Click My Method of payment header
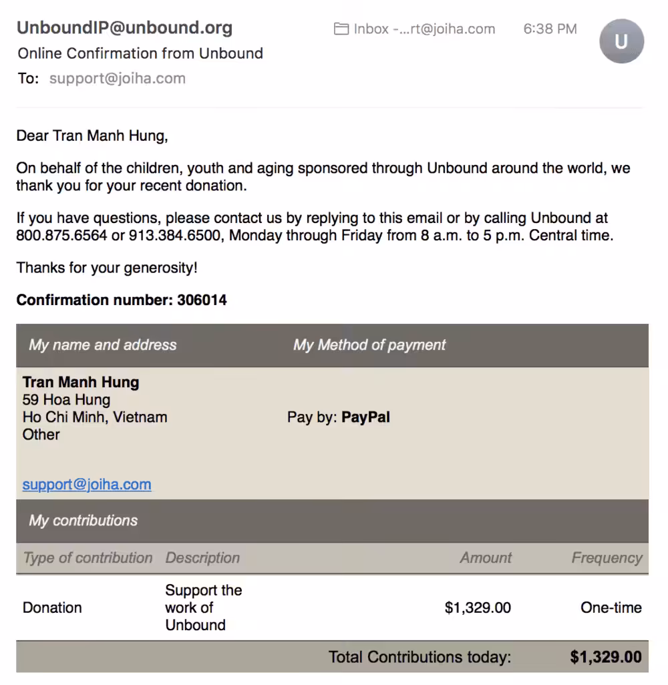The height and width of the screenshot is (685, 668). pos(369,345)
